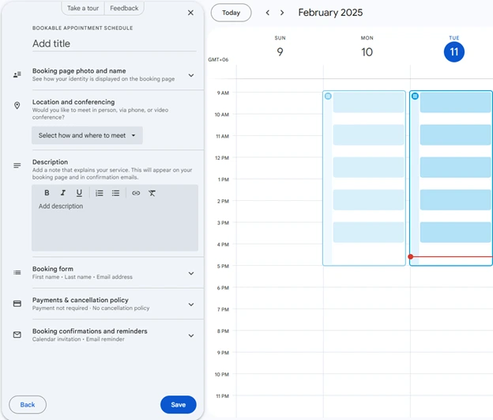
Task: Click the booking page photo icon
Action: pyautogui.click(x=17, y=74)
